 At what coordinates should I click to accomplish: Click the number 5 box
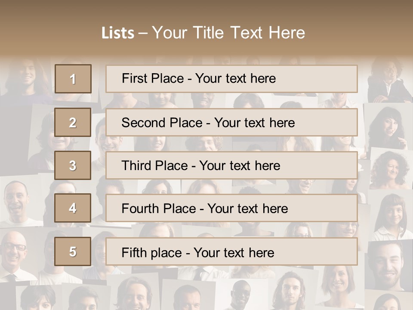coord(73,251)
